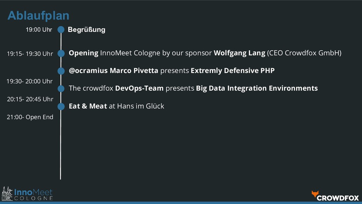
Task: Click the Wolfgang Lang sponsor name
Action: pos(239,53)
